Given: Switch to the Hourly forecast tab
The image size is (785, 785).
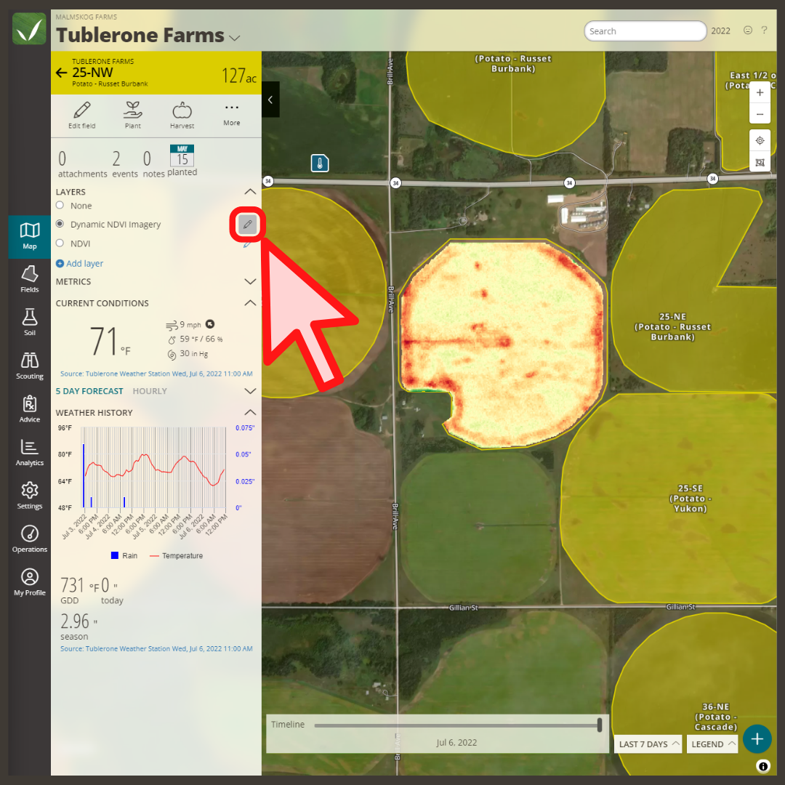Looking at the screenshot, I should (150, 391).
